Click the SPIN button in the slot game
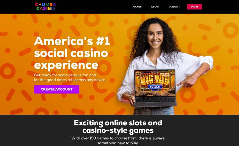 click(166, 90)
